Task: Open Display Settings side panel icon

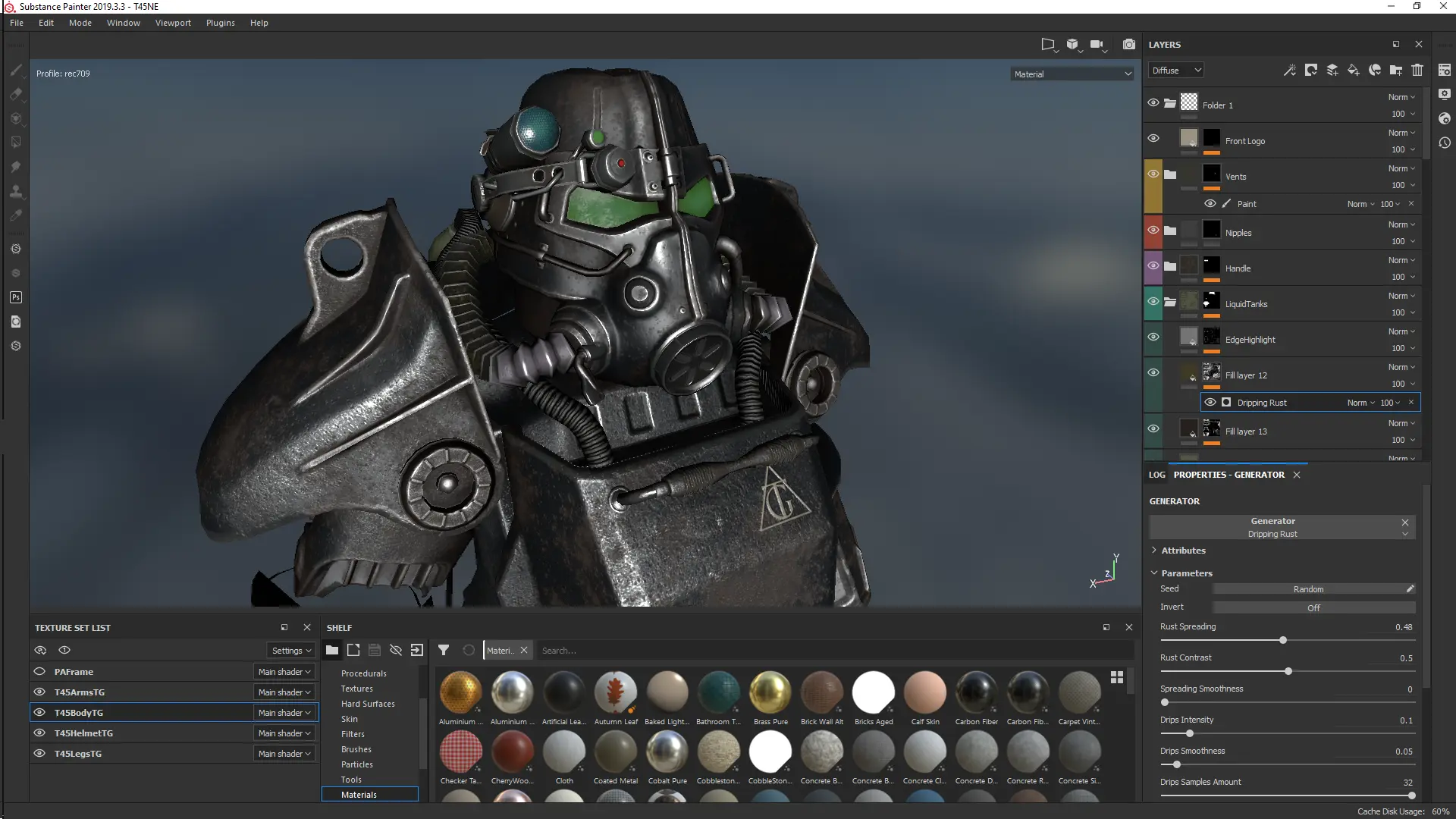Action: tap(1445, 94)
